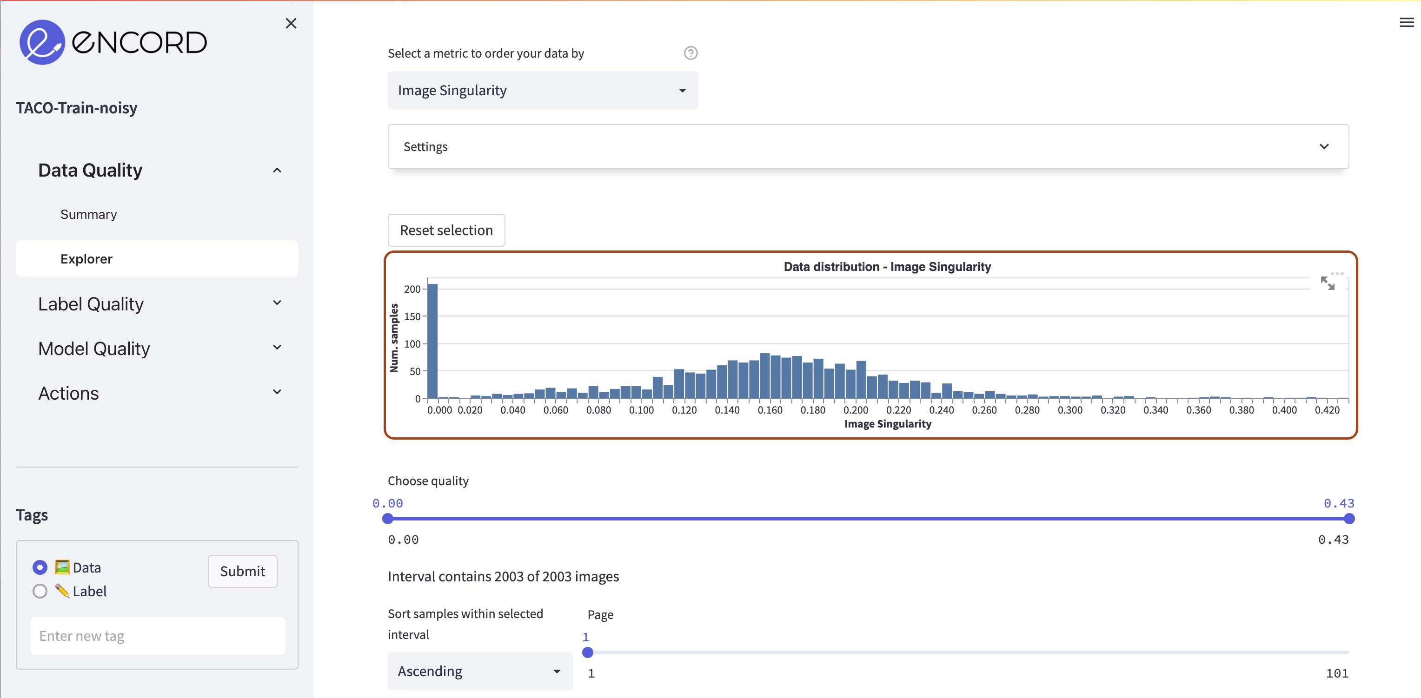Expand the Actions section
The width and height of the screenshot is (1421, 698).
coord(157,393)
